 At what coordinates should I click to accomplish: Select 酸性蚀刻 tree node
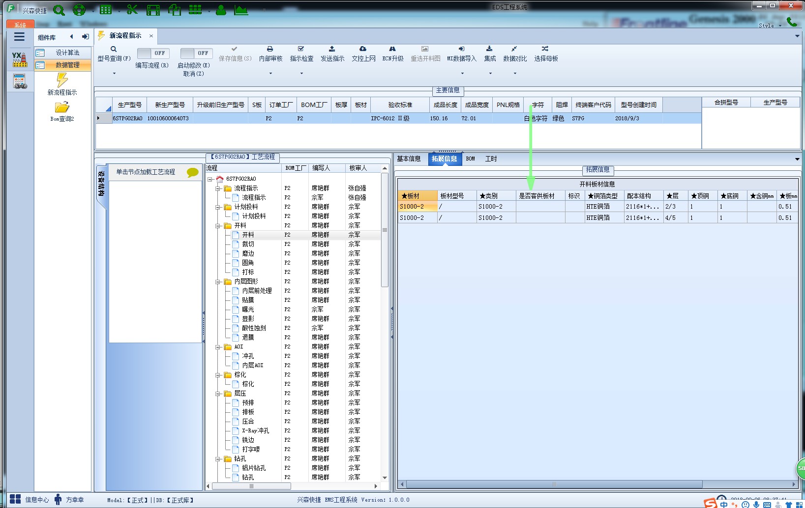pos(254,328)
